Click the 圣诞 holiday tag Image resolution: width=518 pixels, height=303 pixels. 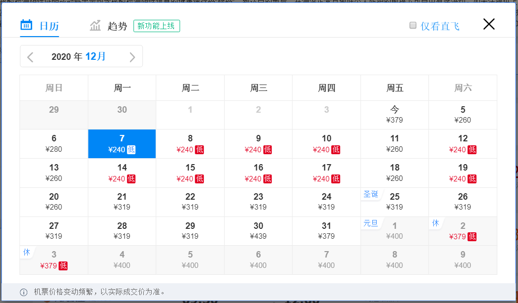pos(371,194)
